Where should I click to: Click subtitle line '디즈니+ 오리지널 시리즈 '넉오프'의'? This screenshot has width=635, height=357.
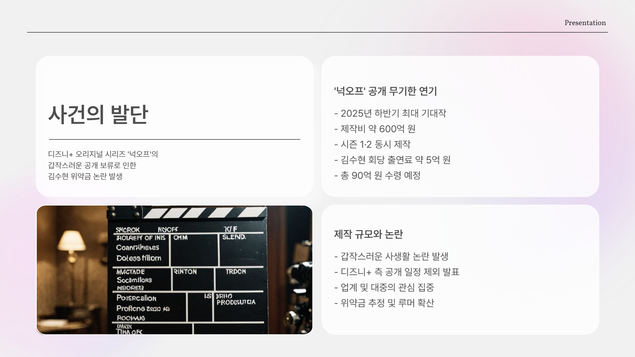coord(103,154)
